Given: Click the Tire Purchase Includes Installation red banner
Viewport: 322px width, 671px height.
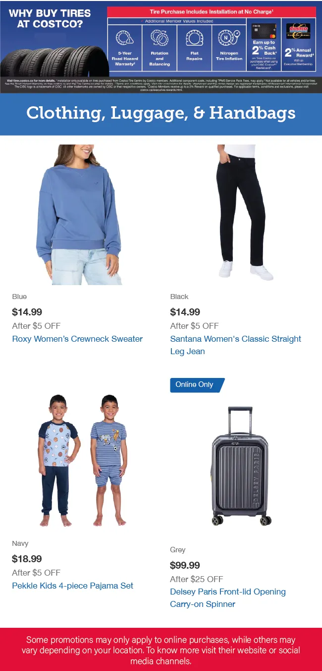Looking at the screenshot, I should (212, 11).
